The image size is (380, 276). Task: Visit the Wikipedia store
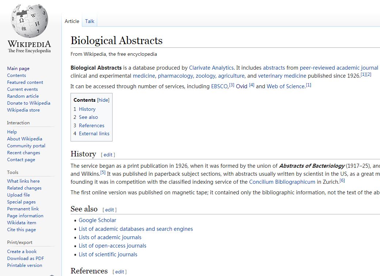coord(23,110)
